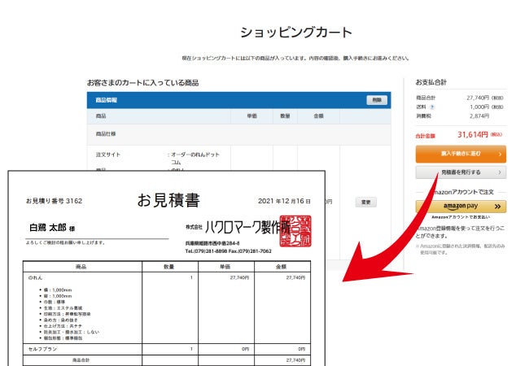Click the ショッピングカート page title
529x366 pixels.
[296, 33]
